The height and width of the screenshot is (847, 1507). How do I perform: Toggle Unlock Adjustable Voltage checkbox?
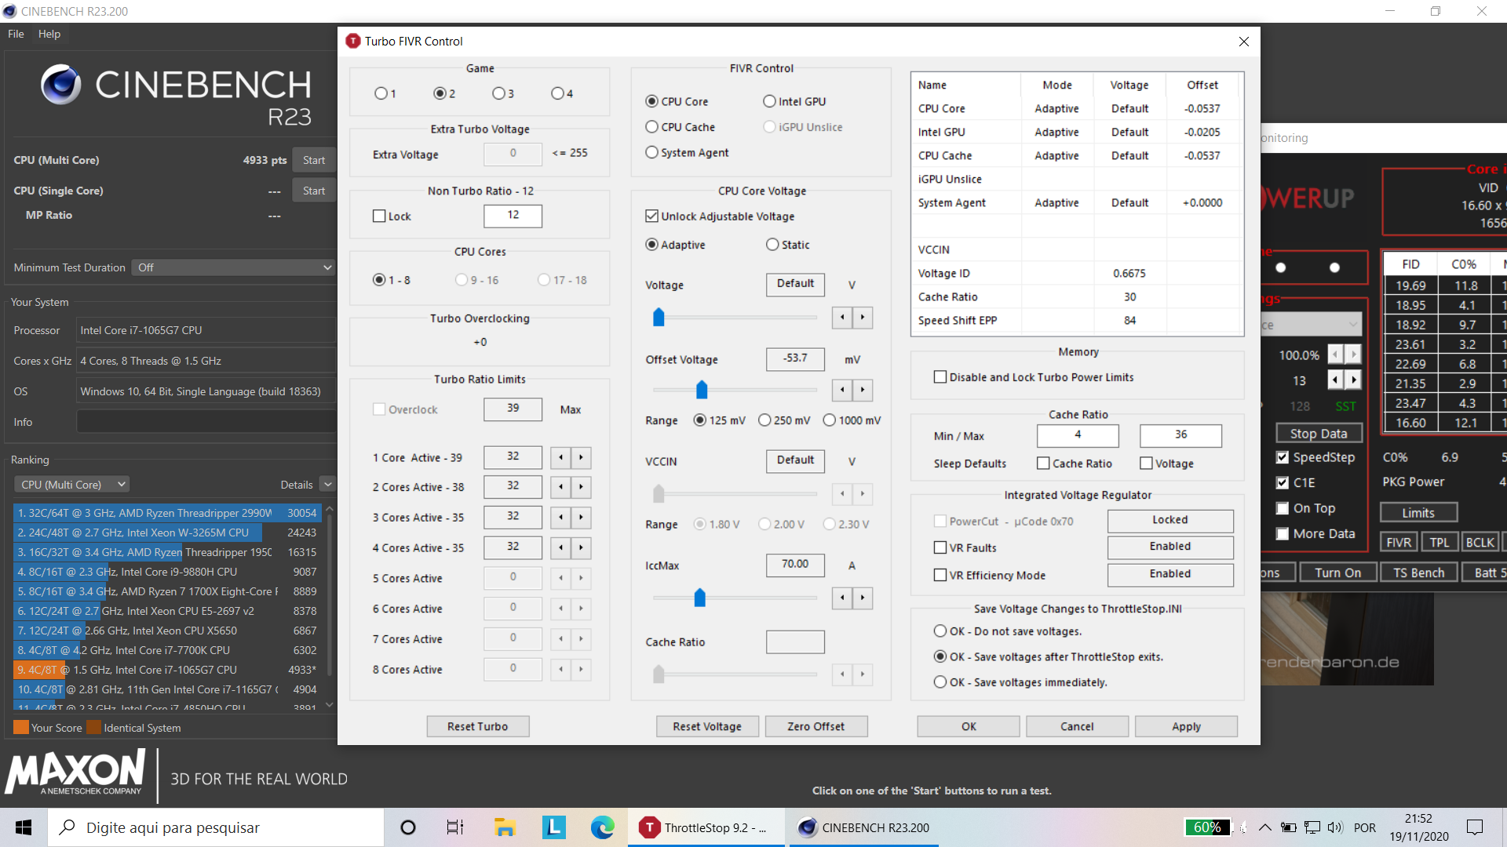pos(720,216)
